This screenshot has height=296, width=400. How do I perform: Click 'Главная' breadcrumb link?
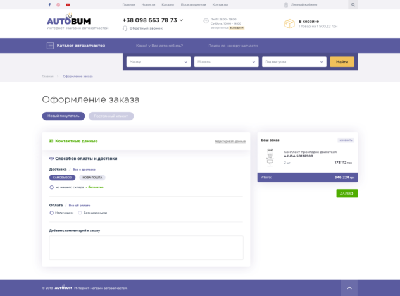coord(47,77)
